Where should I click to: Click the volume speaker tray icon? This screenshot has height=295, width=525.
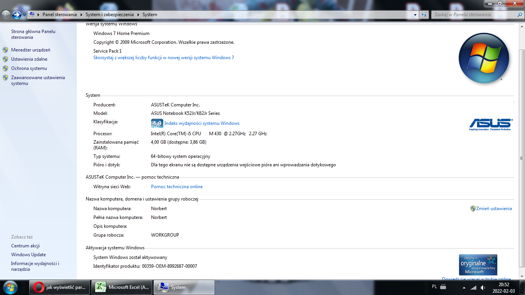(483, 287)
